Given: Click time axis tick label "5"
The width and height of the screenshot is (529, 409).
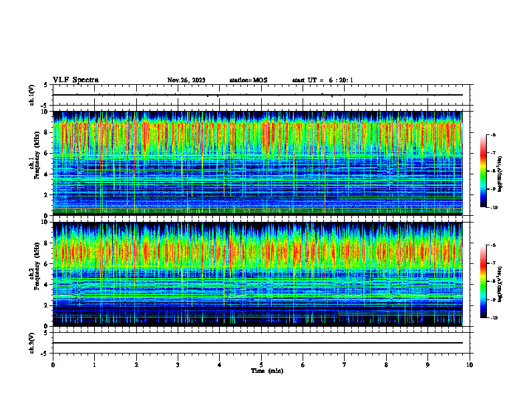Looking at the screenshot, I should pyautogui.click(x=261, y=365).
